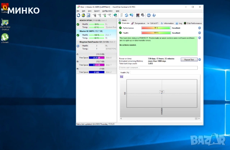This screenshot has height=150, width=230.
Task: Select the Health (%) chart tab
Action: [125, 73]
